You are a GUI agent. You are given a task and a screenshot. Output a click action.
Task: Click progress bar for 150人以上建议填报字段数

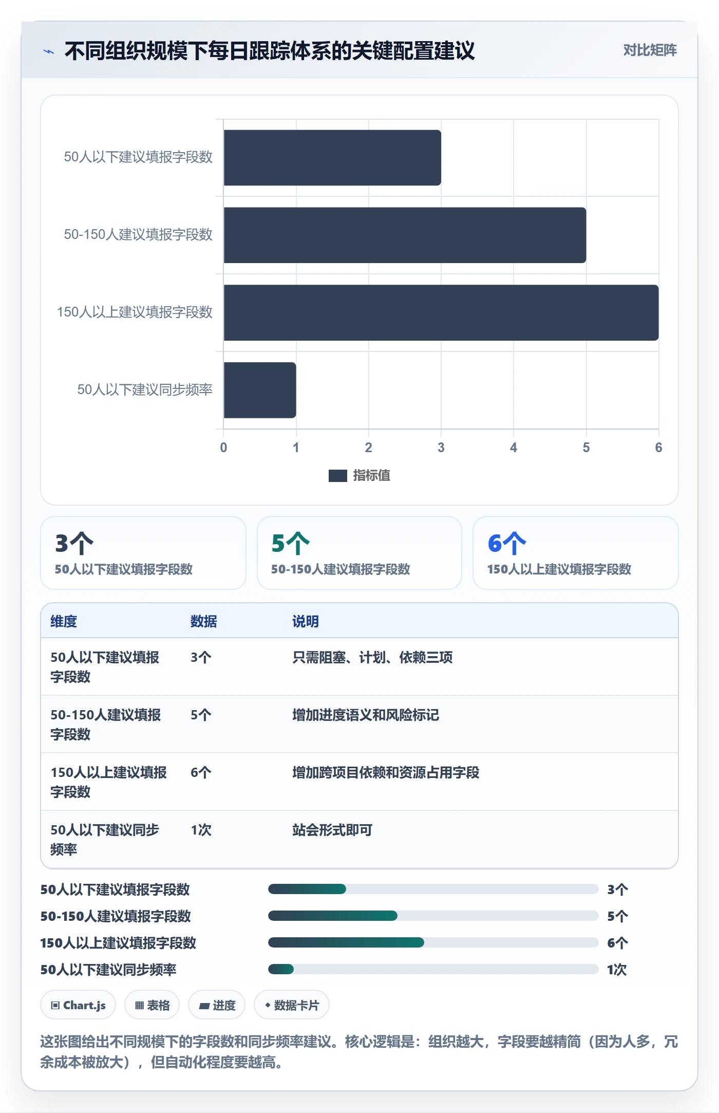point(433,942)
